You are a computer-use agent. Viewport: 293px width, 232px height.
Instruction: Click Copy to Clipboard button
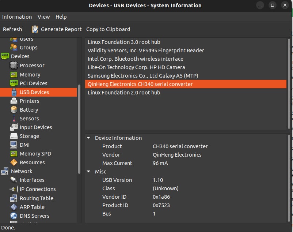point(108,29)
